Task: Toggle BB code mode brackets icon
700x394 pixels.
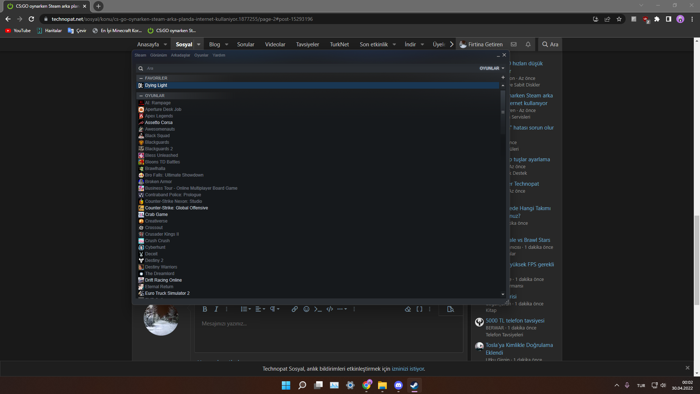Action: coord(419,309)
